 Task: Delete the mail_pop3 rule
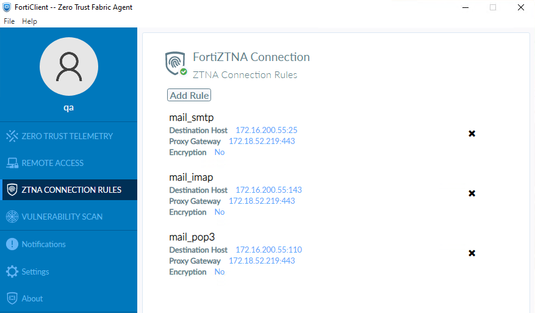(472, 253)
